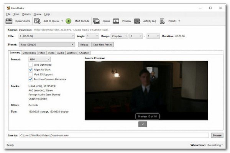230x153 pixels.
Task: Click the Save As file path field
Action: 114,135
